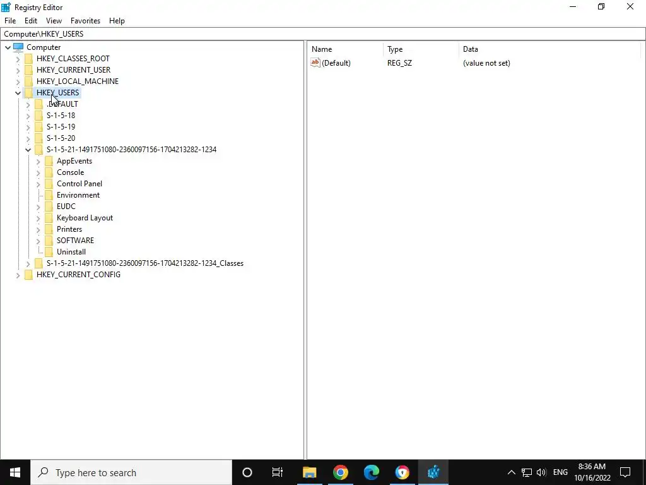Expand the S-1-5-19 key arrow

(28, 127)
